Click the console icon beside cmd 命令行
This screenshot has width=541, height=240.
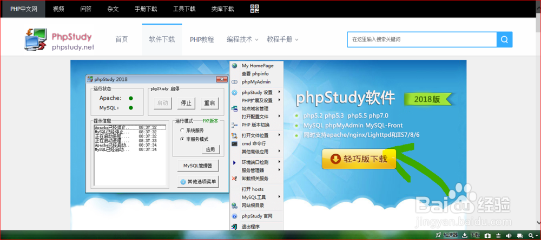pyautogui.click(x=235, y=143)
